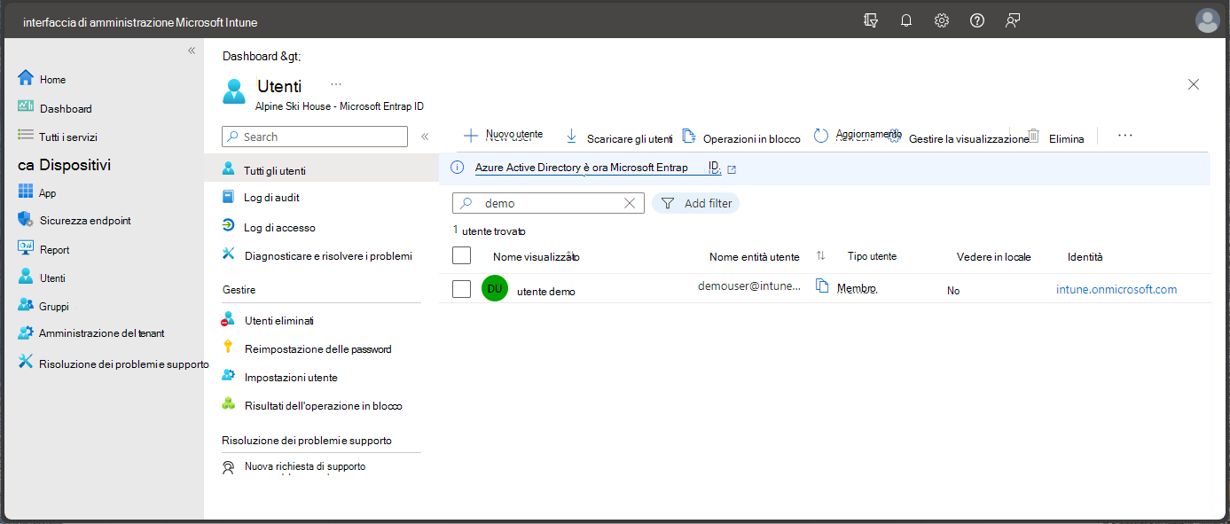The image size is (1230, 524).
Task: Click the Risoluzione dei problemi e supporto icon
Action: (x=26, y=362)
